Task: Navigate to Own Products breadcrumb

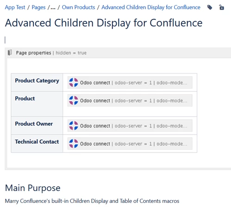Action: (78, 7)
